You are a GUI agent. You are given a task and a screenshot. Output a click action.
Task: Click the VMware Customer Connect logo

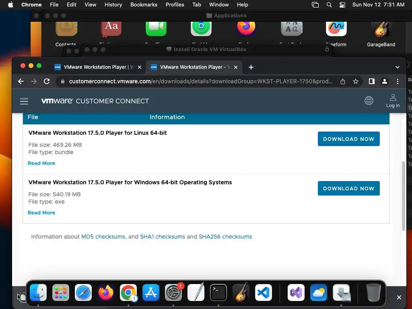coord(95,101)
